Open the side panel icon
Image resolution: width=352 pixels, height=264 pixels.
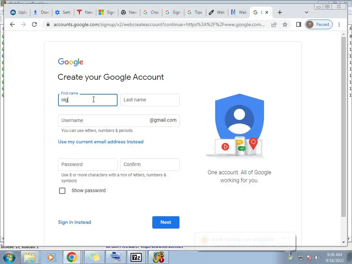299,24
